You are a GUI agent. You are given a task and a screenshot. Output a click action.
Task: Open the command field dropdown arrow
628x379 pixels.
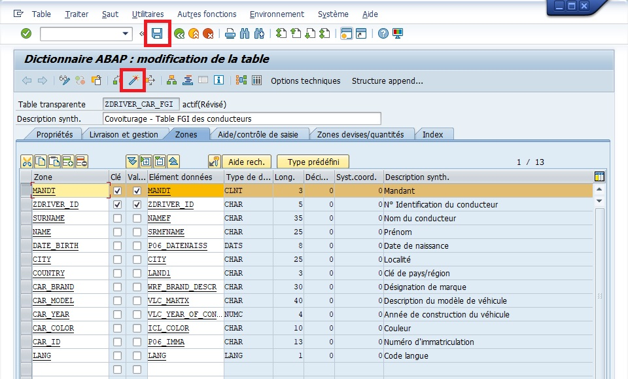126,33
